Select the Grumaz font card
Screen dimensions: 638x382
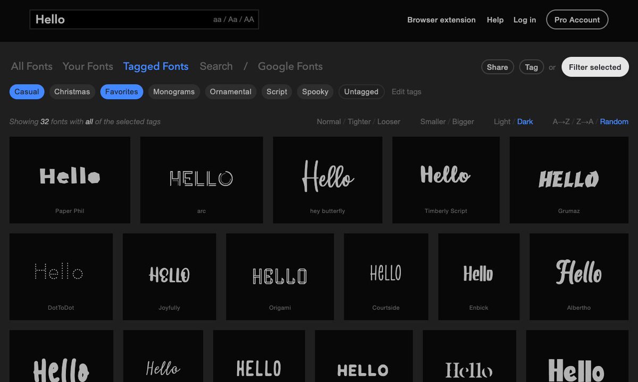click(569, 180)
